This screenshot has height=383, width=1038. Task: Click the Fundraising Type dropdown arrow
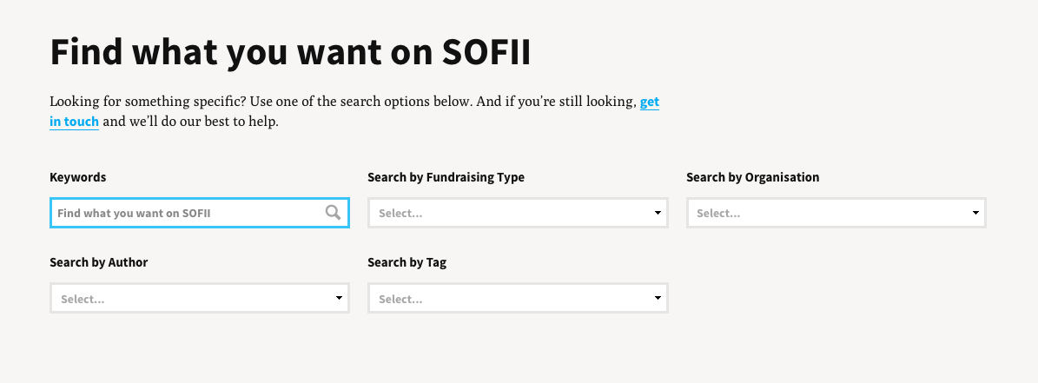click(x=658, y=213)
